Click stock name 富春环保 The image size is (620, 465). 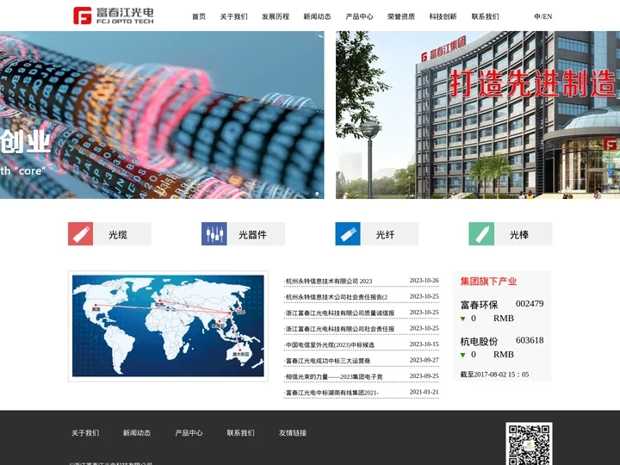point(479,305)
